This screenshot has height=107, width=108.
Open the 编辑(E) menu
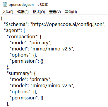[23, 12]
